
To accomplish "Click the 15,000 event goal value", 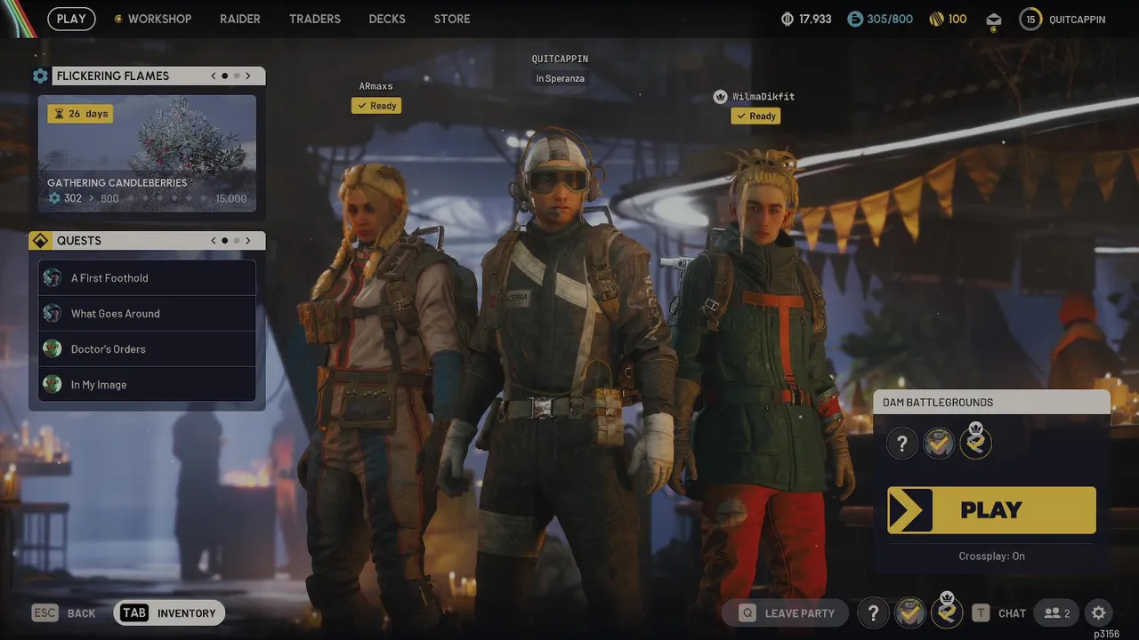I will [x=230, y=199].
